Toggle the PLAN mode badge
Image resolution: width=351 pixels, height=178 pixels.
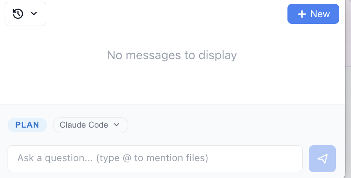27,125
